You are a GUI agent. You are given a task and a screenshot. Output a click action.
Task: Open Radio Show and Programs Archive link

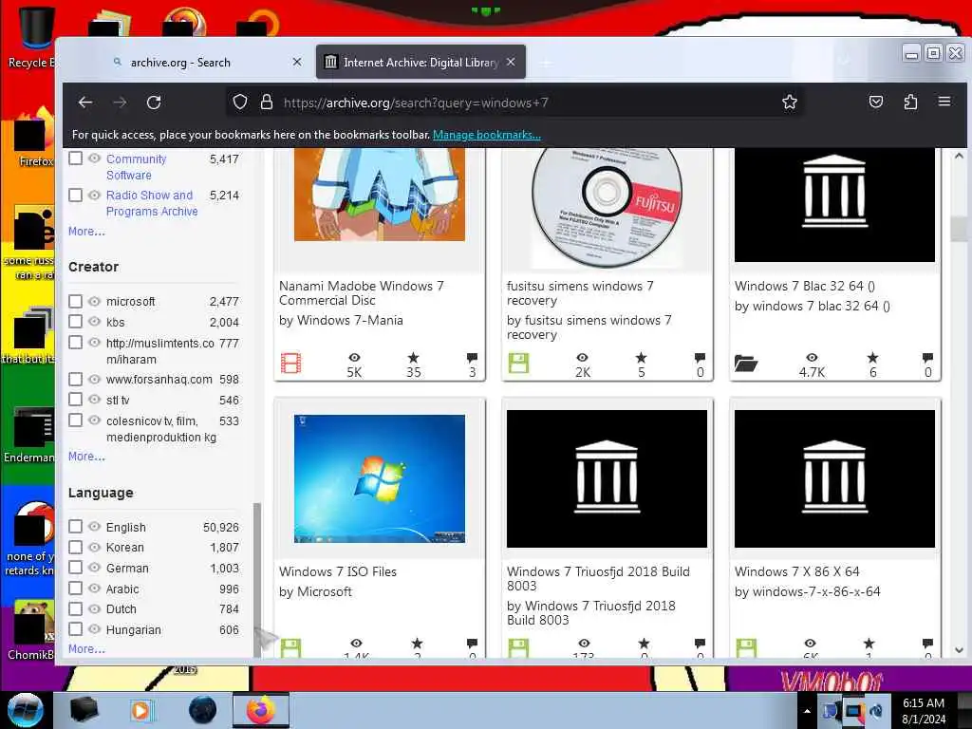(152, 203)
